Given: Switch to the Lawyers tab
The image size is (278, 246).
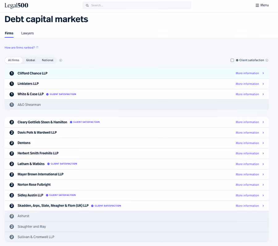Looking at the screenshot, I should [x=27, y=33].
